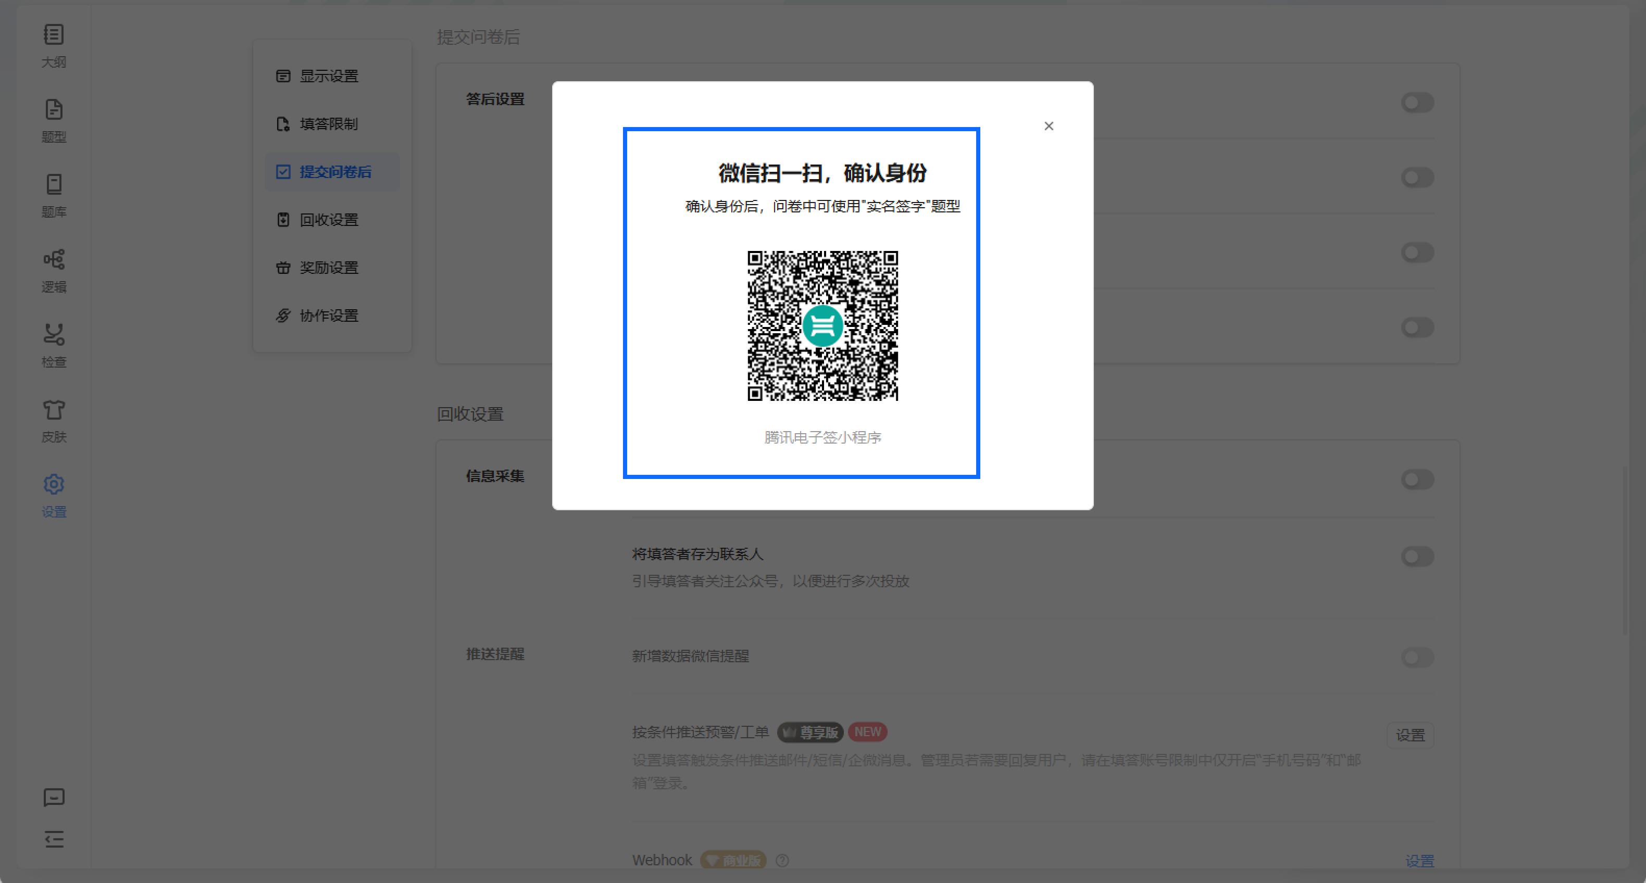Click the 商业版 badge next to Webhook

(733, 861)
